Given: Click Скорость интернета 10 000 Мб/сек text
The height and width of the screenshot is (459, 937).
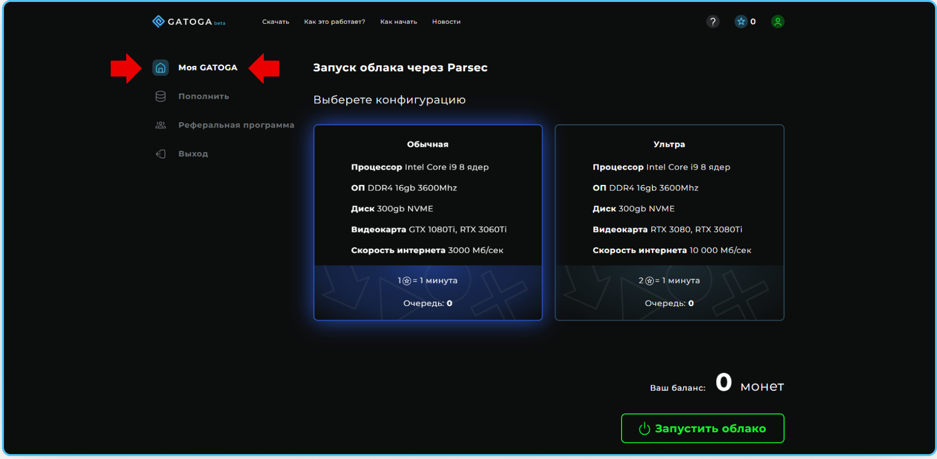Looking at the screenshot, I should (x=672, y=250).
